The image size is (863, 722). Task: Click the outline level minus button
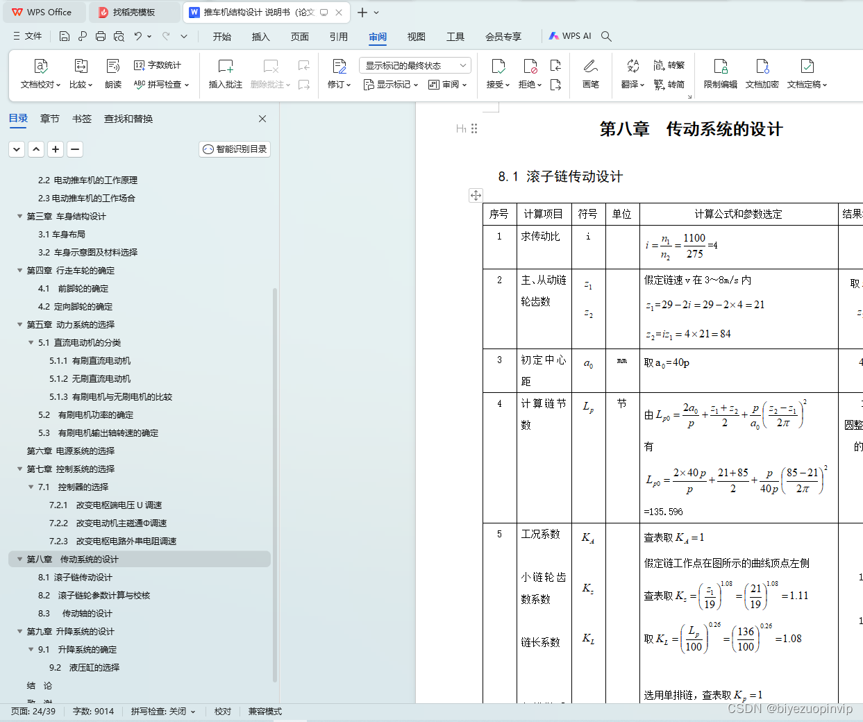click(x=75, y=149)
